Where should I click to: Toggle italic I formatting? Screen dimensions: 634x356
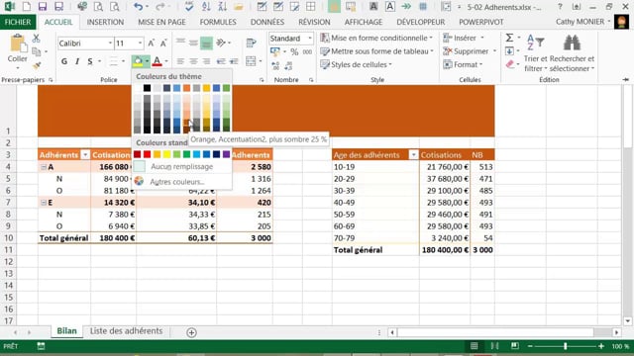77,61
